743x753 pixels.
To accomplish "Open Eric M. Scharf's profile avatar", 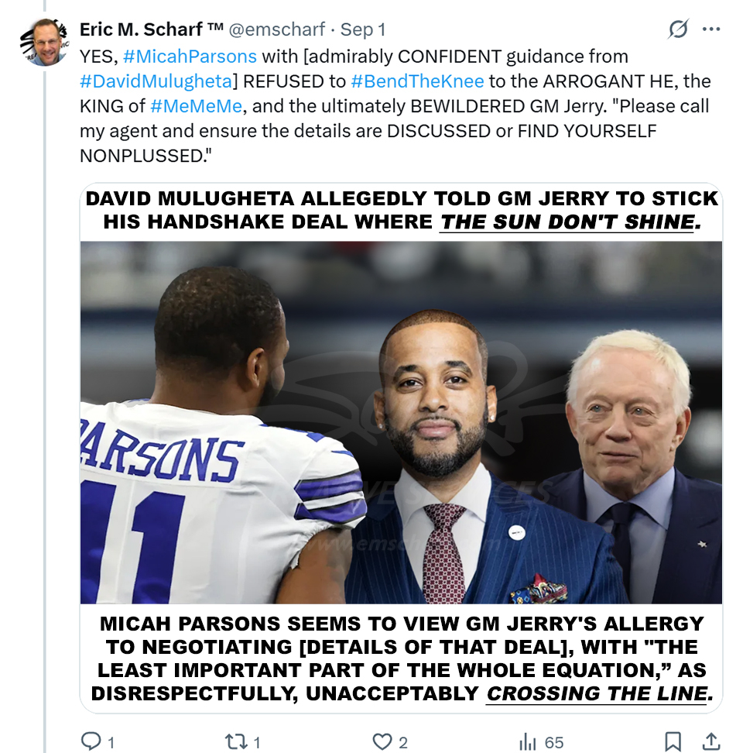I will (x=43, y=43).
